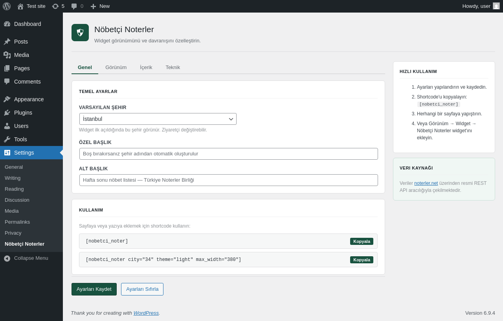This screenshot has height=321, width=503.
Task: Click the Ayarları Kaydet button
Action: coord(94,289)
